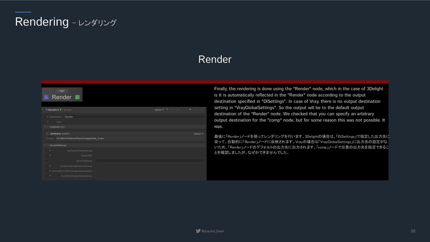Collapse the farmSettings group
This screenshot has height=242, width=430.
[48, 145]
